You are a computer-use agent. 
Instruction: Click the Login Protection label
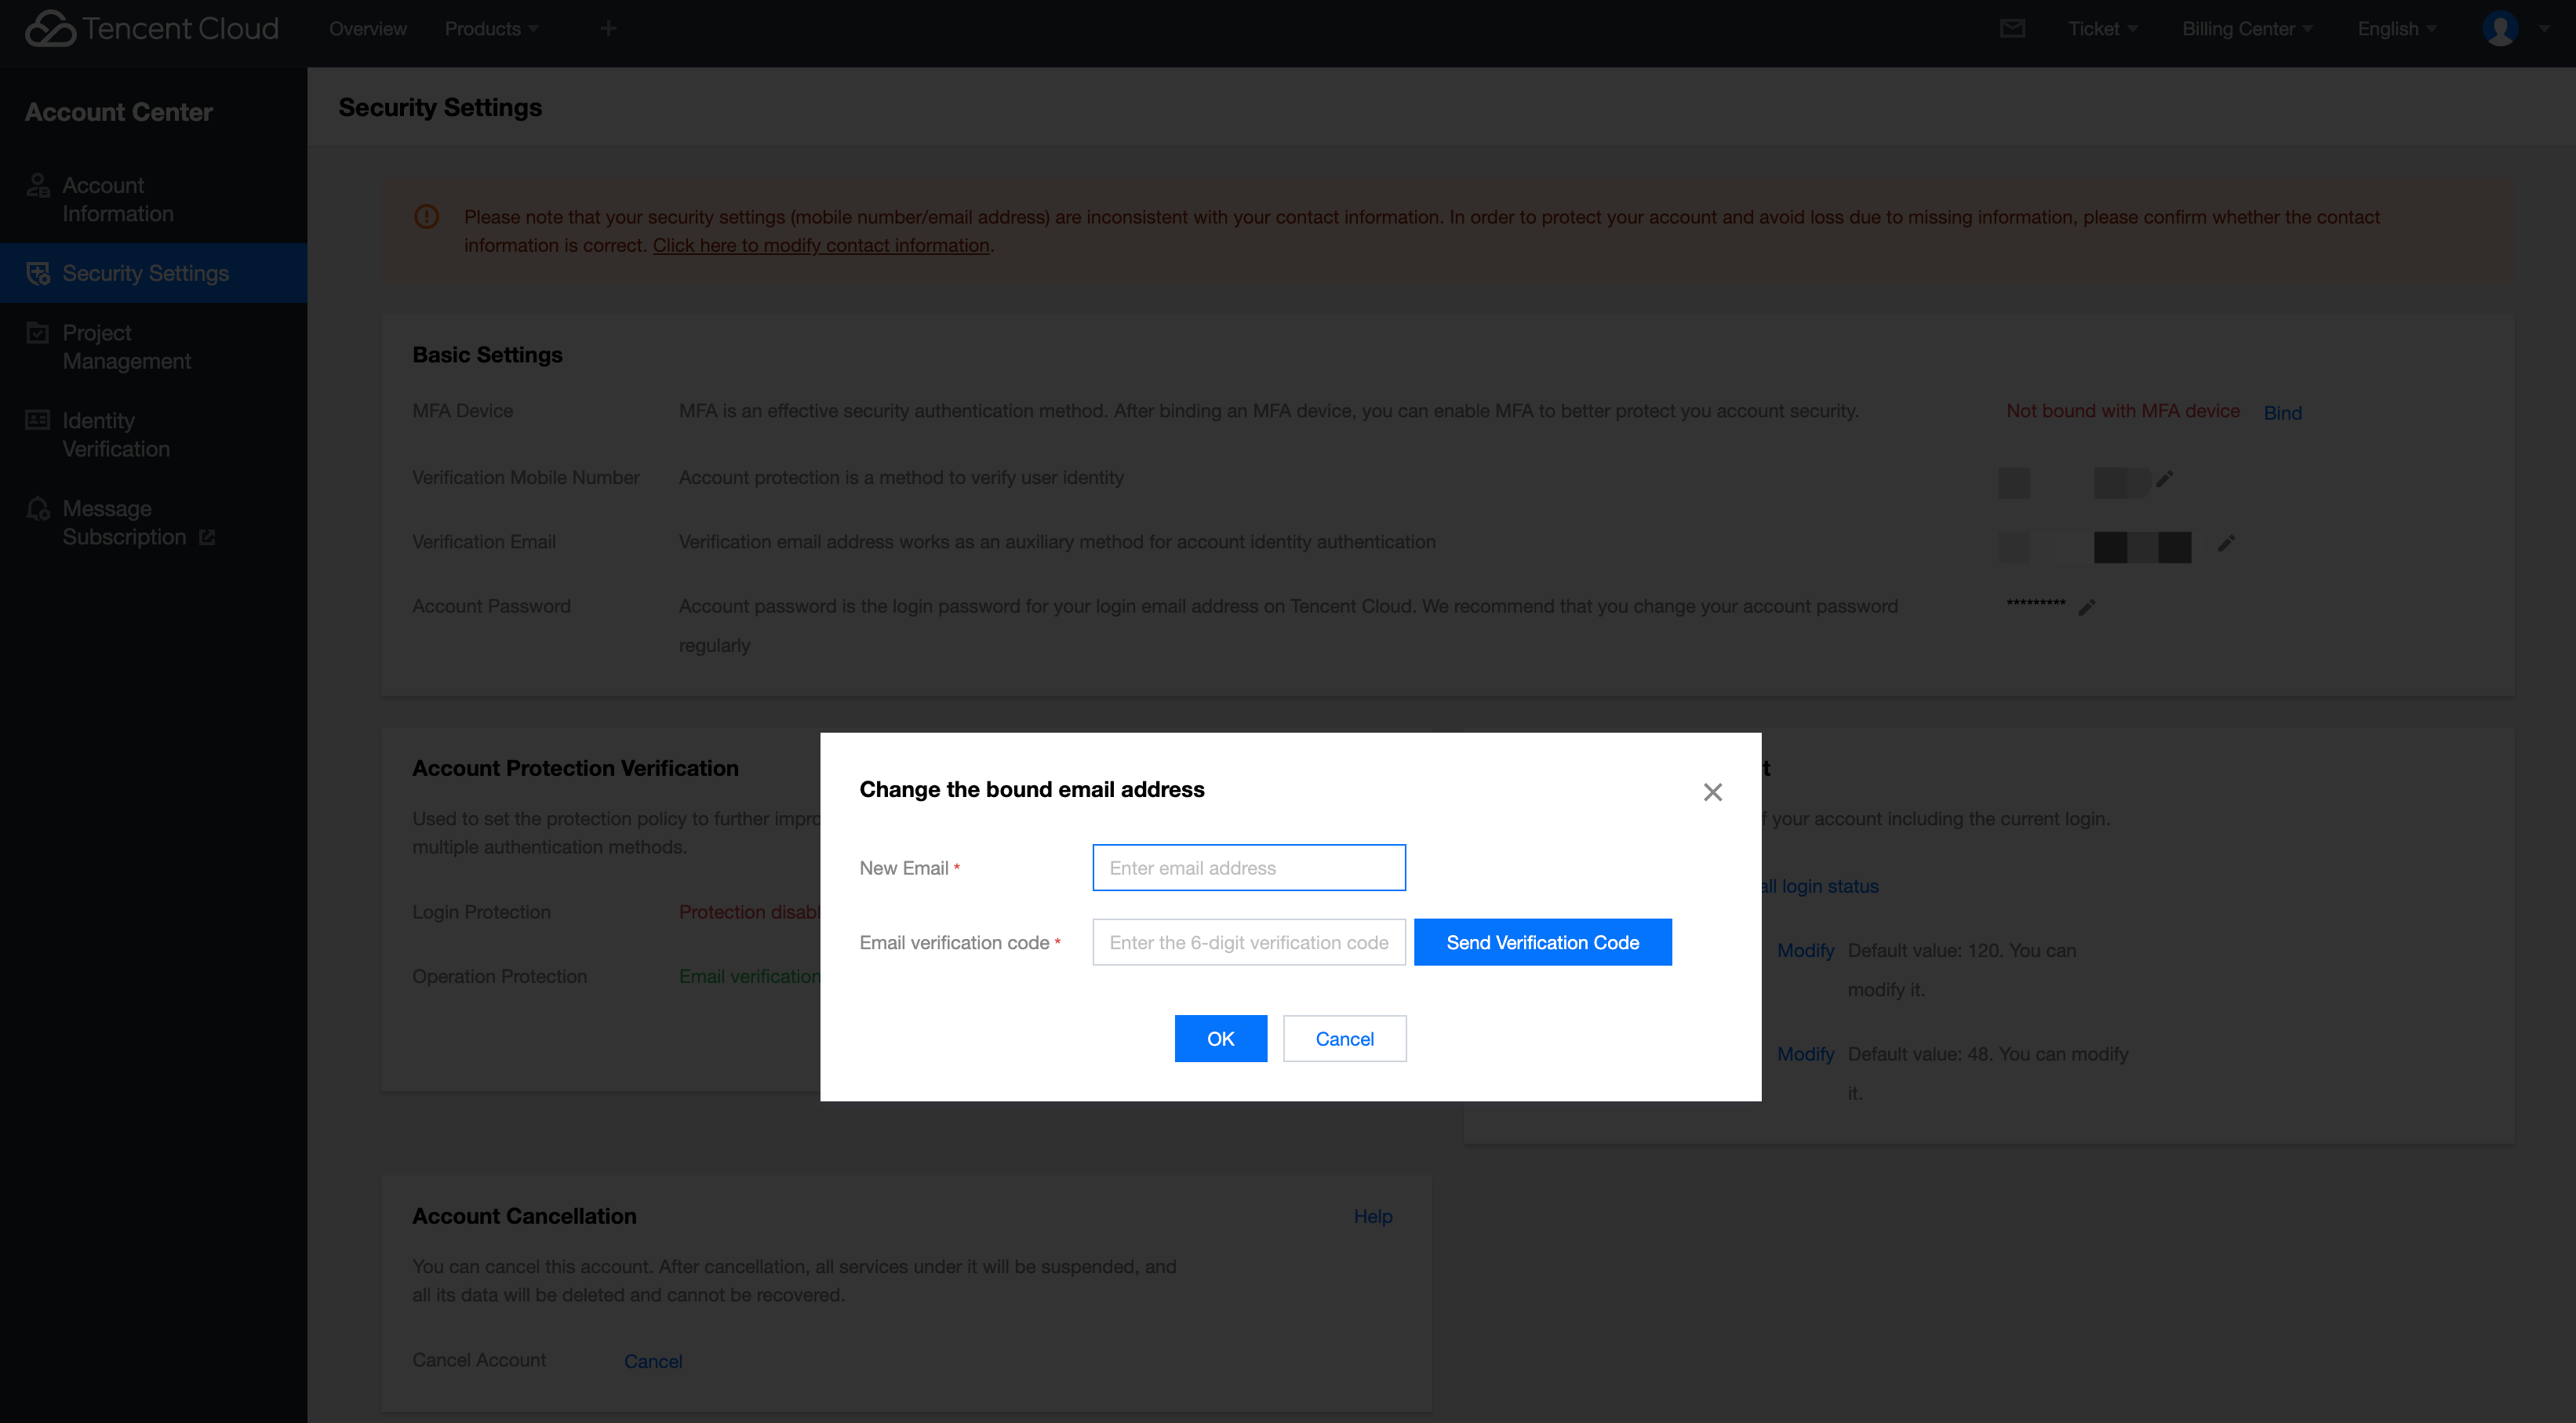[x=481, y=912]
